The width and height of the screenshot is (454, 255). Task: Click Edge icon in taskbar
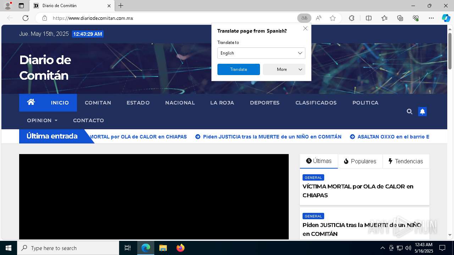tap(146, 248)
